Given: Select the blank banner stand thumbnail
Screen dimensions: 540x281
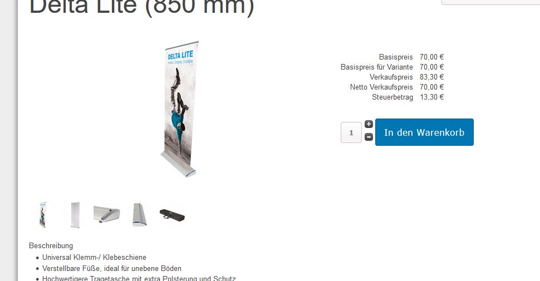Looking at the screenshot, I should (75, 215).
